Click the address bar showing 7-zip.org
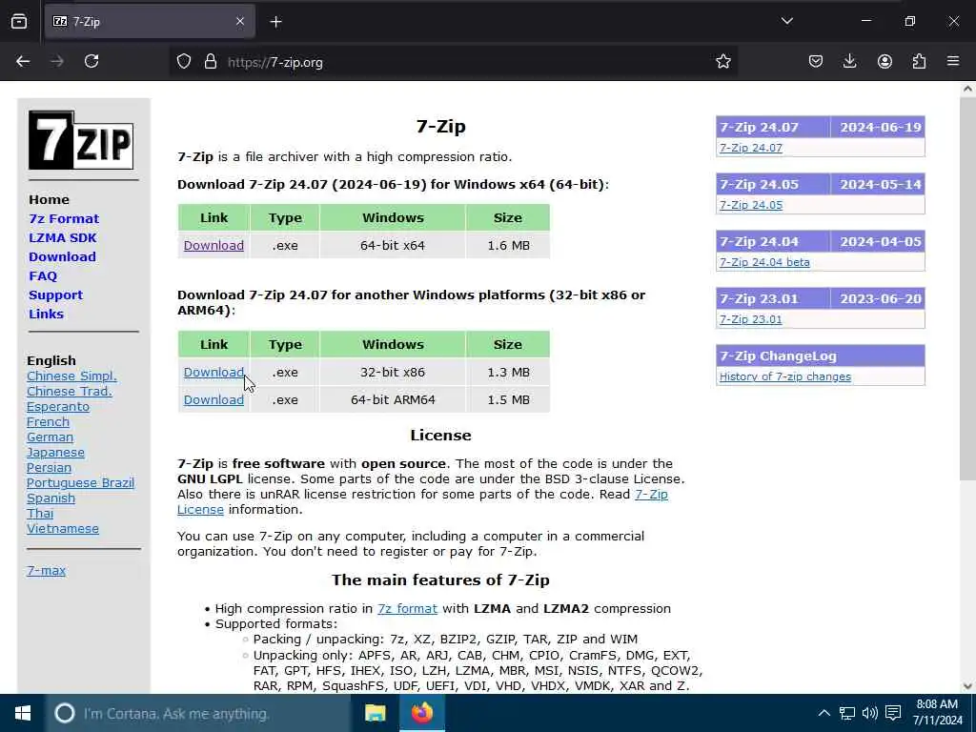This screenshot has height=732, width=976. (455, 62)
